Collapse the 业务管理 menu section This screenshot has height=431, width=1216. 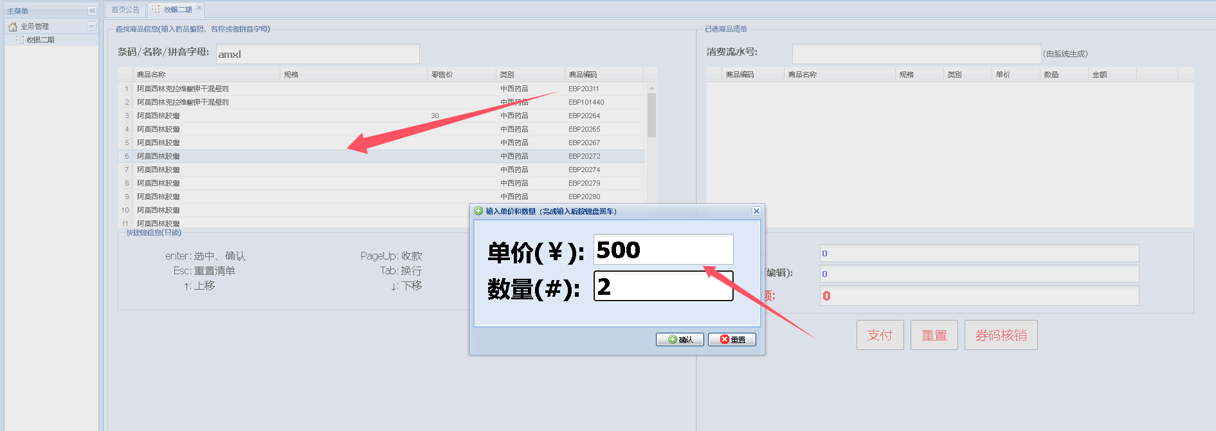click(91, 26)
